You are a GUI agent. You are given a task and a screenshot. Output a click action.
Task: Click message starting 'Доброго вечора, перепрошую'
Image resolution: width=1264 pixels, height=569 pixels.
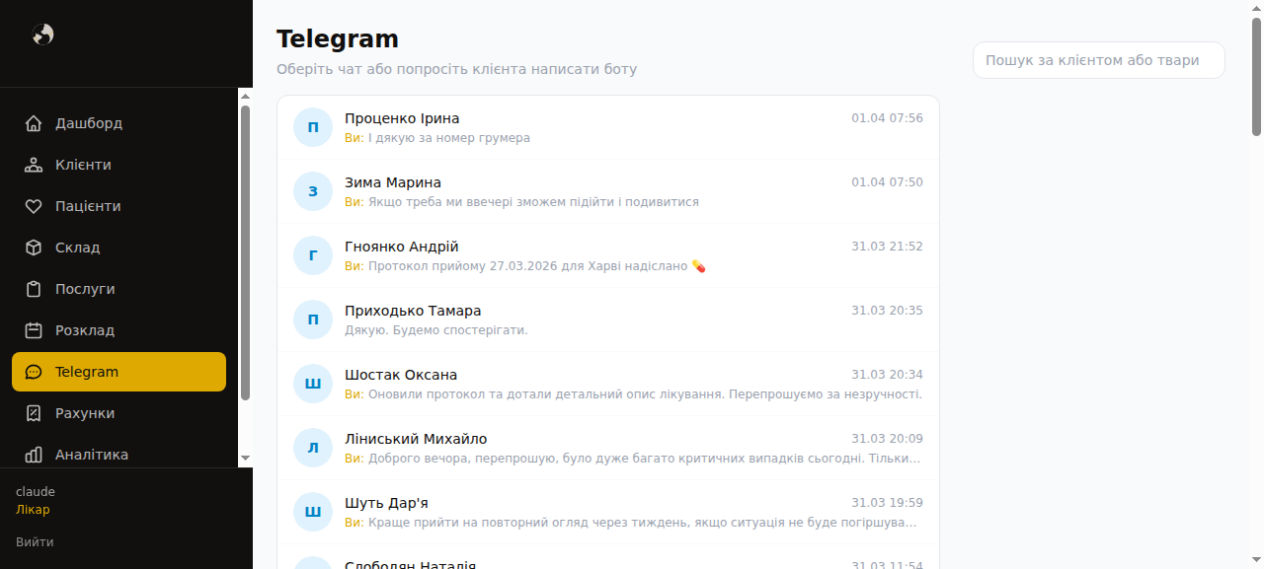(x=645, y=459)
